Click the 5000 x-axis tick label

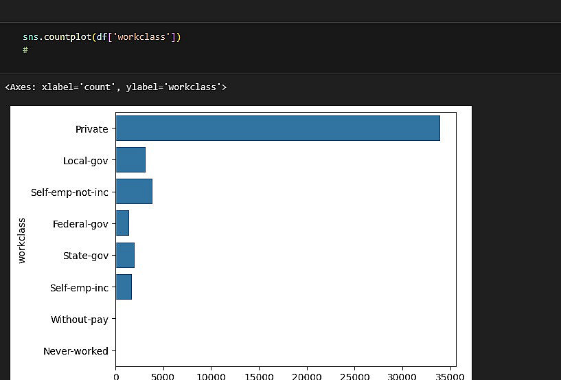163,375
